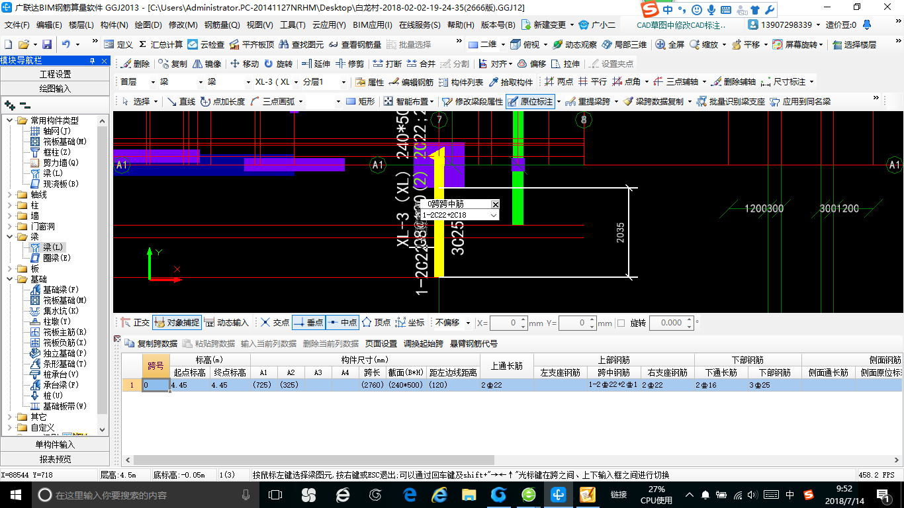Screen dimensions: 904x508
Task: Open the 钢筋量(Q) menu
Action: [x=222, y=24]
